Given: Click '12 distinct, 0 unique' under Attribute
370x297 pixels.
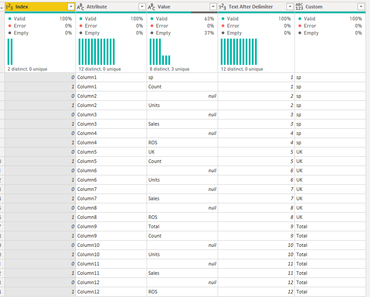Looking at the screenshot, I should [100, 69].
